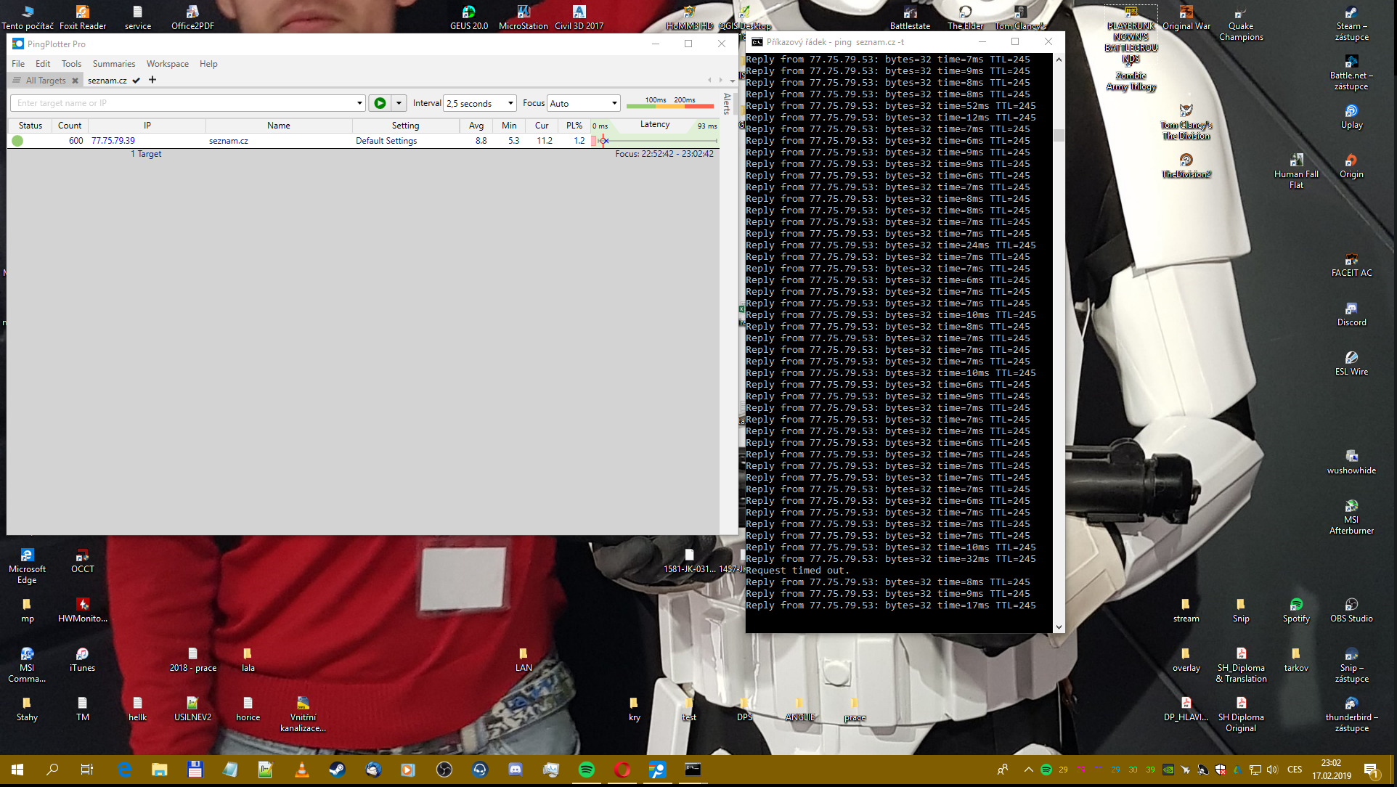
Task: Sort by the PL% column header
Action: 574,126
